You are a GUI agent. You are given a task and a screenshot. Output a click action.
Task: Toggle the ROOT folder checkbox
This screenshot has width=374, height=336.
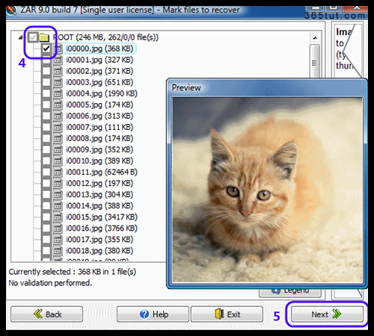click(33, 37)
